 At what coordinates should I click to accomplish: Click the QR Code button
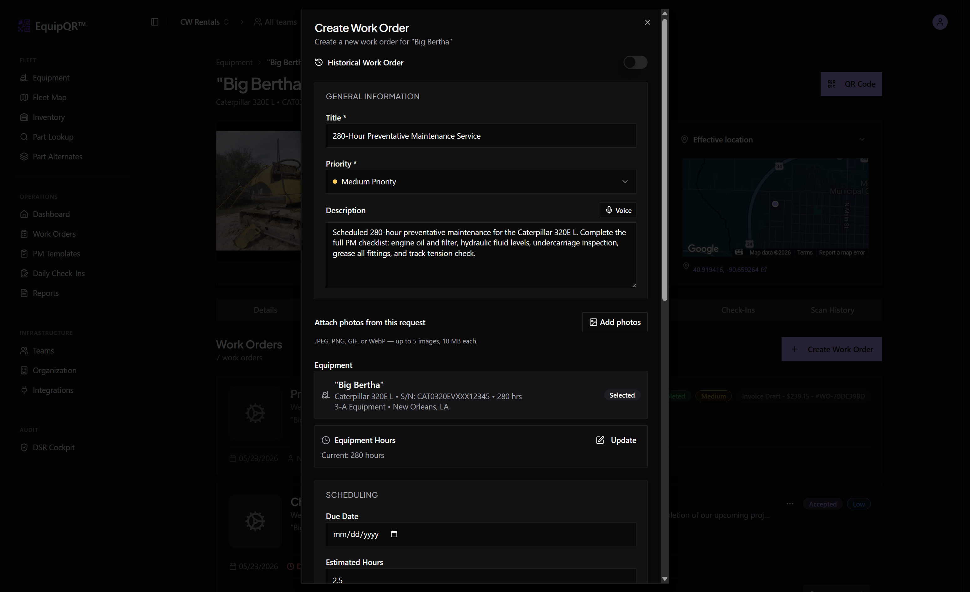point(851,84)
